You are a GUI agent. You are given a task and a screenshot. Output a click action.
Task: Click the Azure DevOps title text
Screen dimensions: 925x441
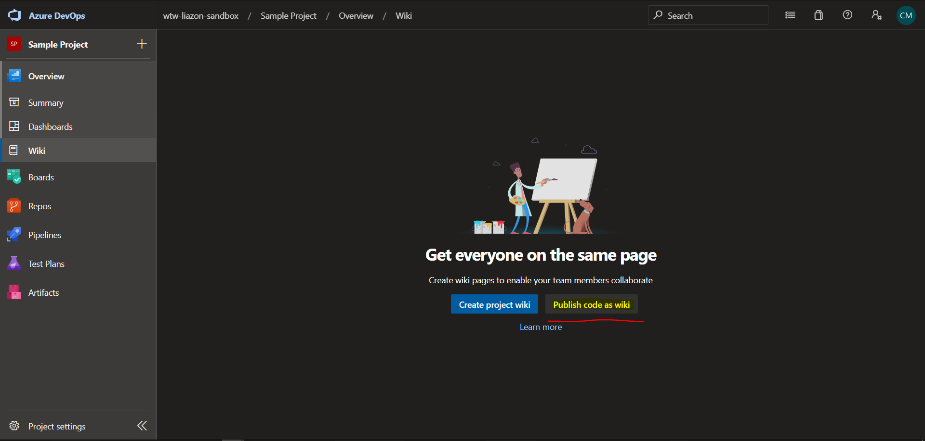57,15
